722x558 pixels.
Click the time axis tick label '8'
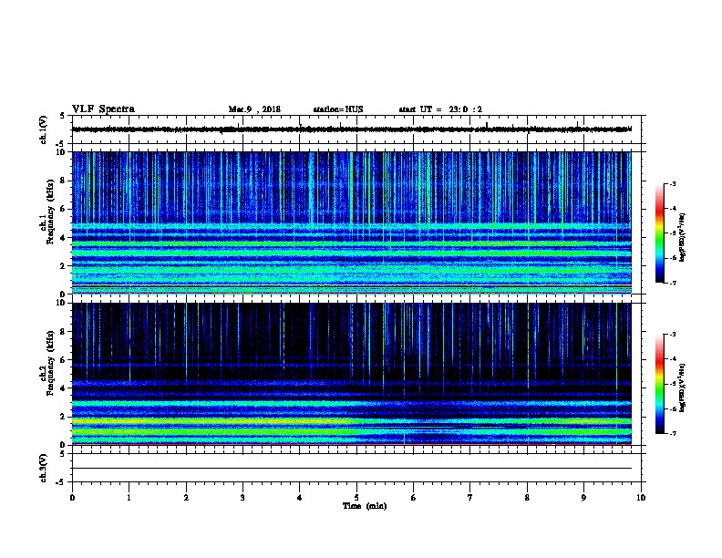(x=527, y=498)
